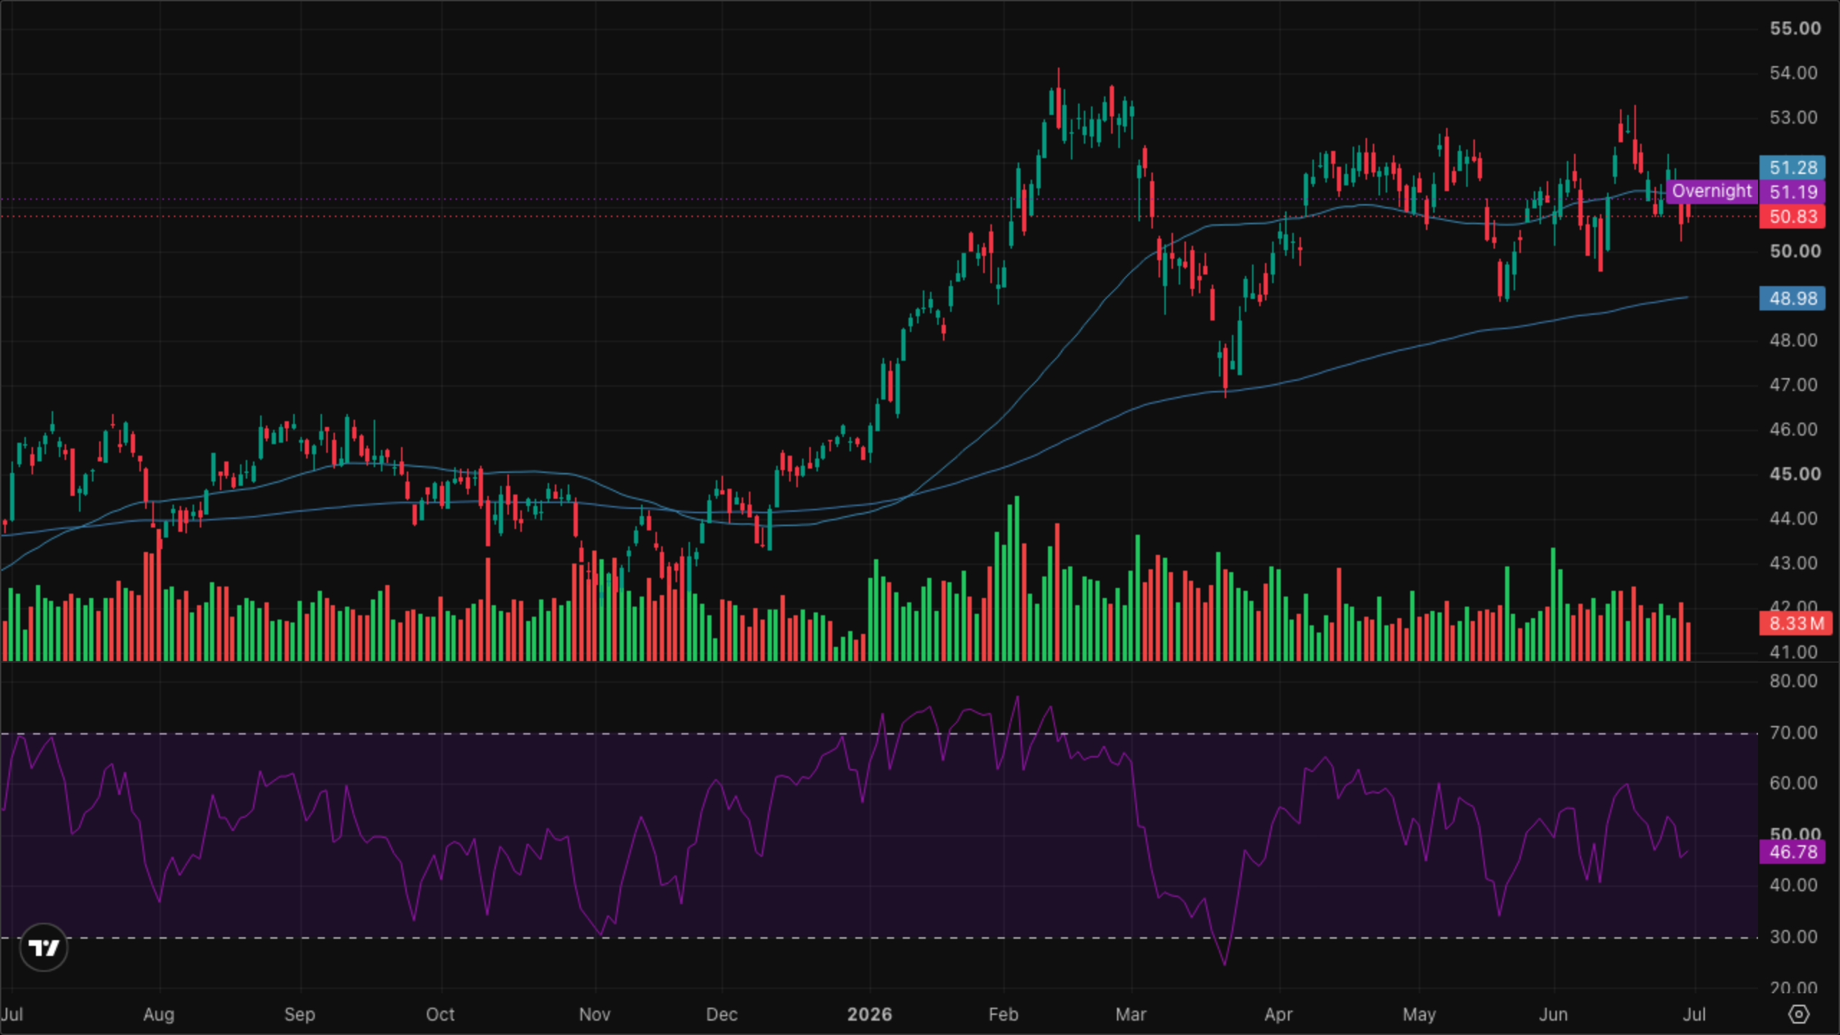The width and height of the screenshot is (1840, 1035).
Task: Click the Sep label on time axis
Action: (299, 1014)
